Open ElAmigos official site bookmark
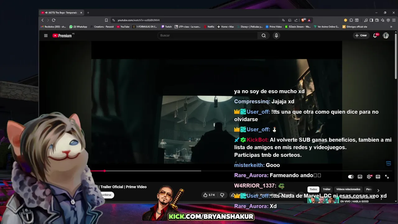This screenshot has width=398, height=224. [355, 27]
